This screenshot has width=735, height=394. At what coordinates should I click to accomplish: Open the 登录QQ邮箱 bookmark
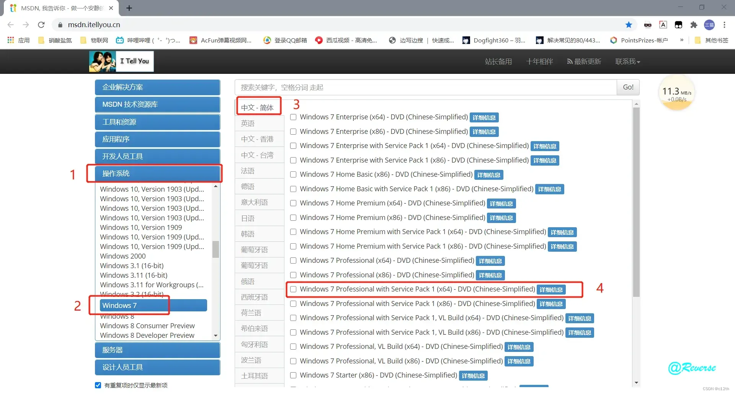(x=285, y=40)
